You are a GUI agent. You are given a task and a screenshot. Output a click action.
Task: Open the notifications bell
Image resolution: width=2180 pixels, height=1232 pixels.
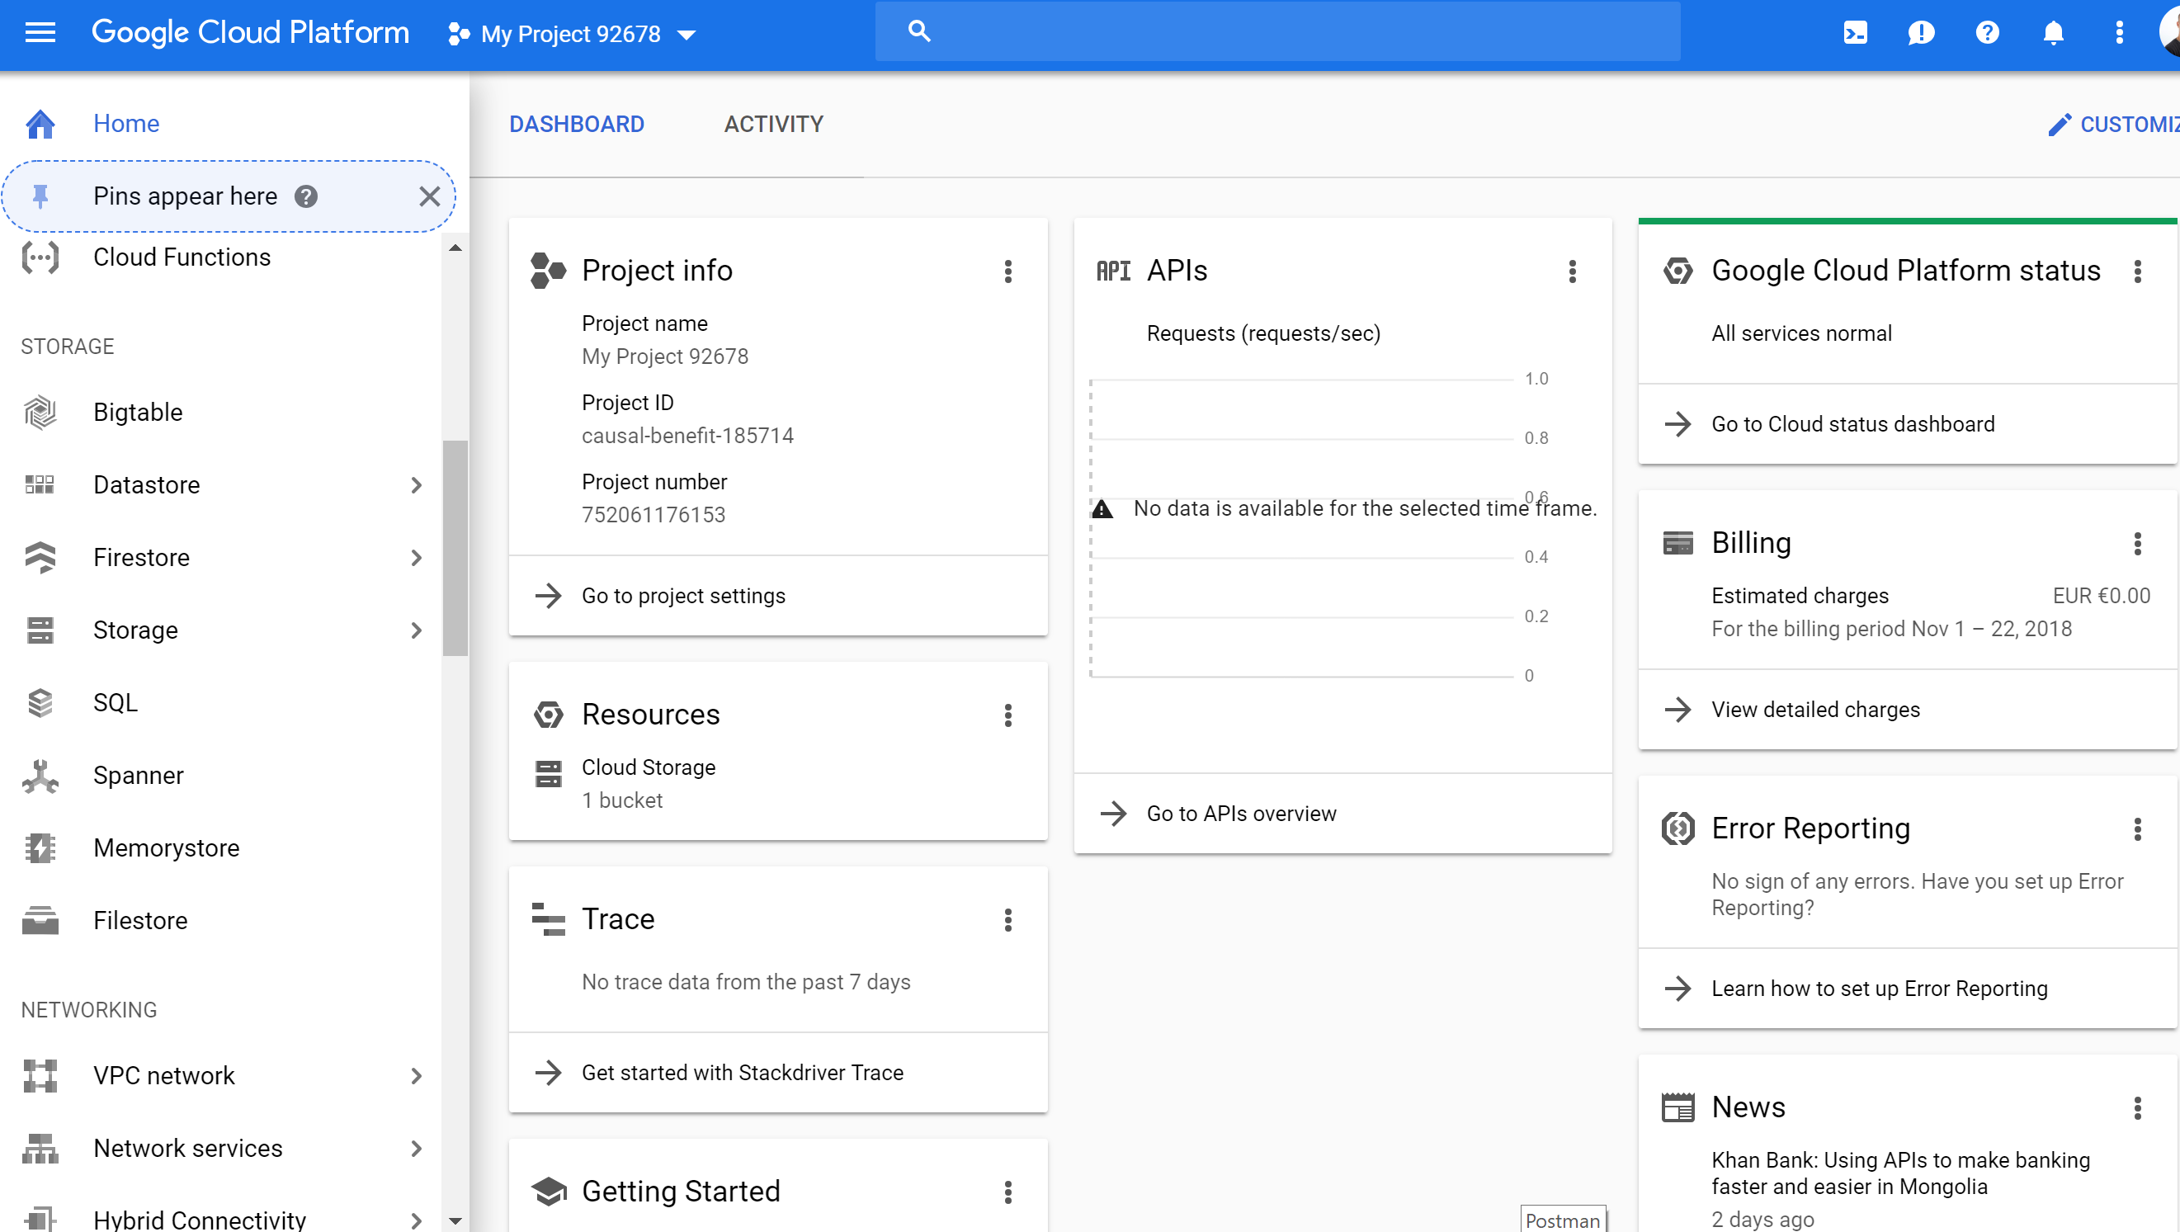point(2053,33)
